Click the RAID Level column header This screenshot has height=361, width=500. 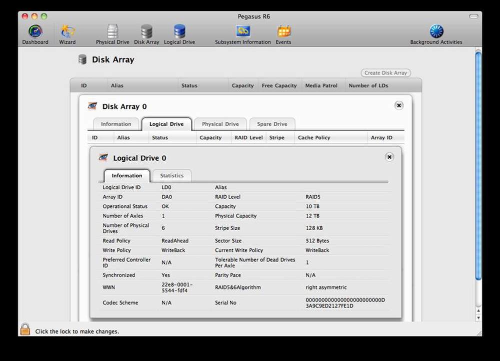[x=248, y=137]
